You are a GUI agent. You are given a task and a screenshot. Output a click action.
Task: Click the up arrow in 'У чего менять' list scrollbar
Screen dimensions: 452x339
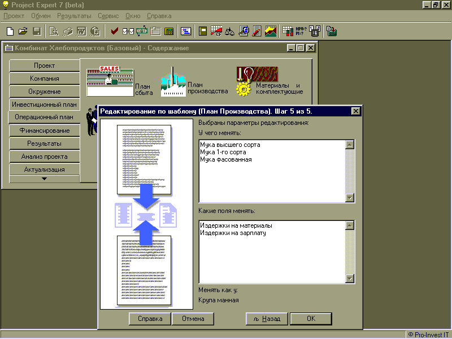[350, 145]
